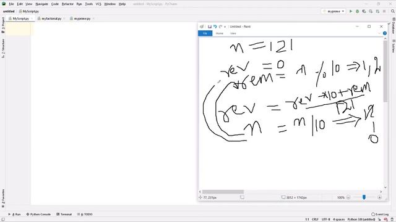Open the Python Console tool window
Screen dimensions: 396x222
coord(38,215)
